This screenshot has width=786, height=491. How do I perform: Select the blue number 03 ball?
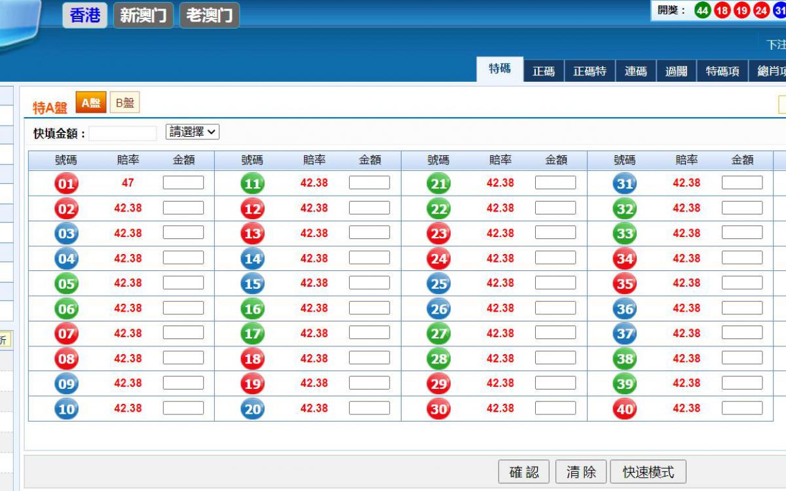66,234
